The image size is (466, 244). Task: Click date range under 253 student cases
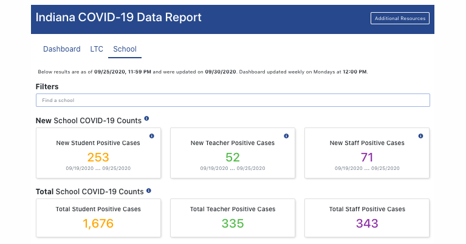coord(98,168)
